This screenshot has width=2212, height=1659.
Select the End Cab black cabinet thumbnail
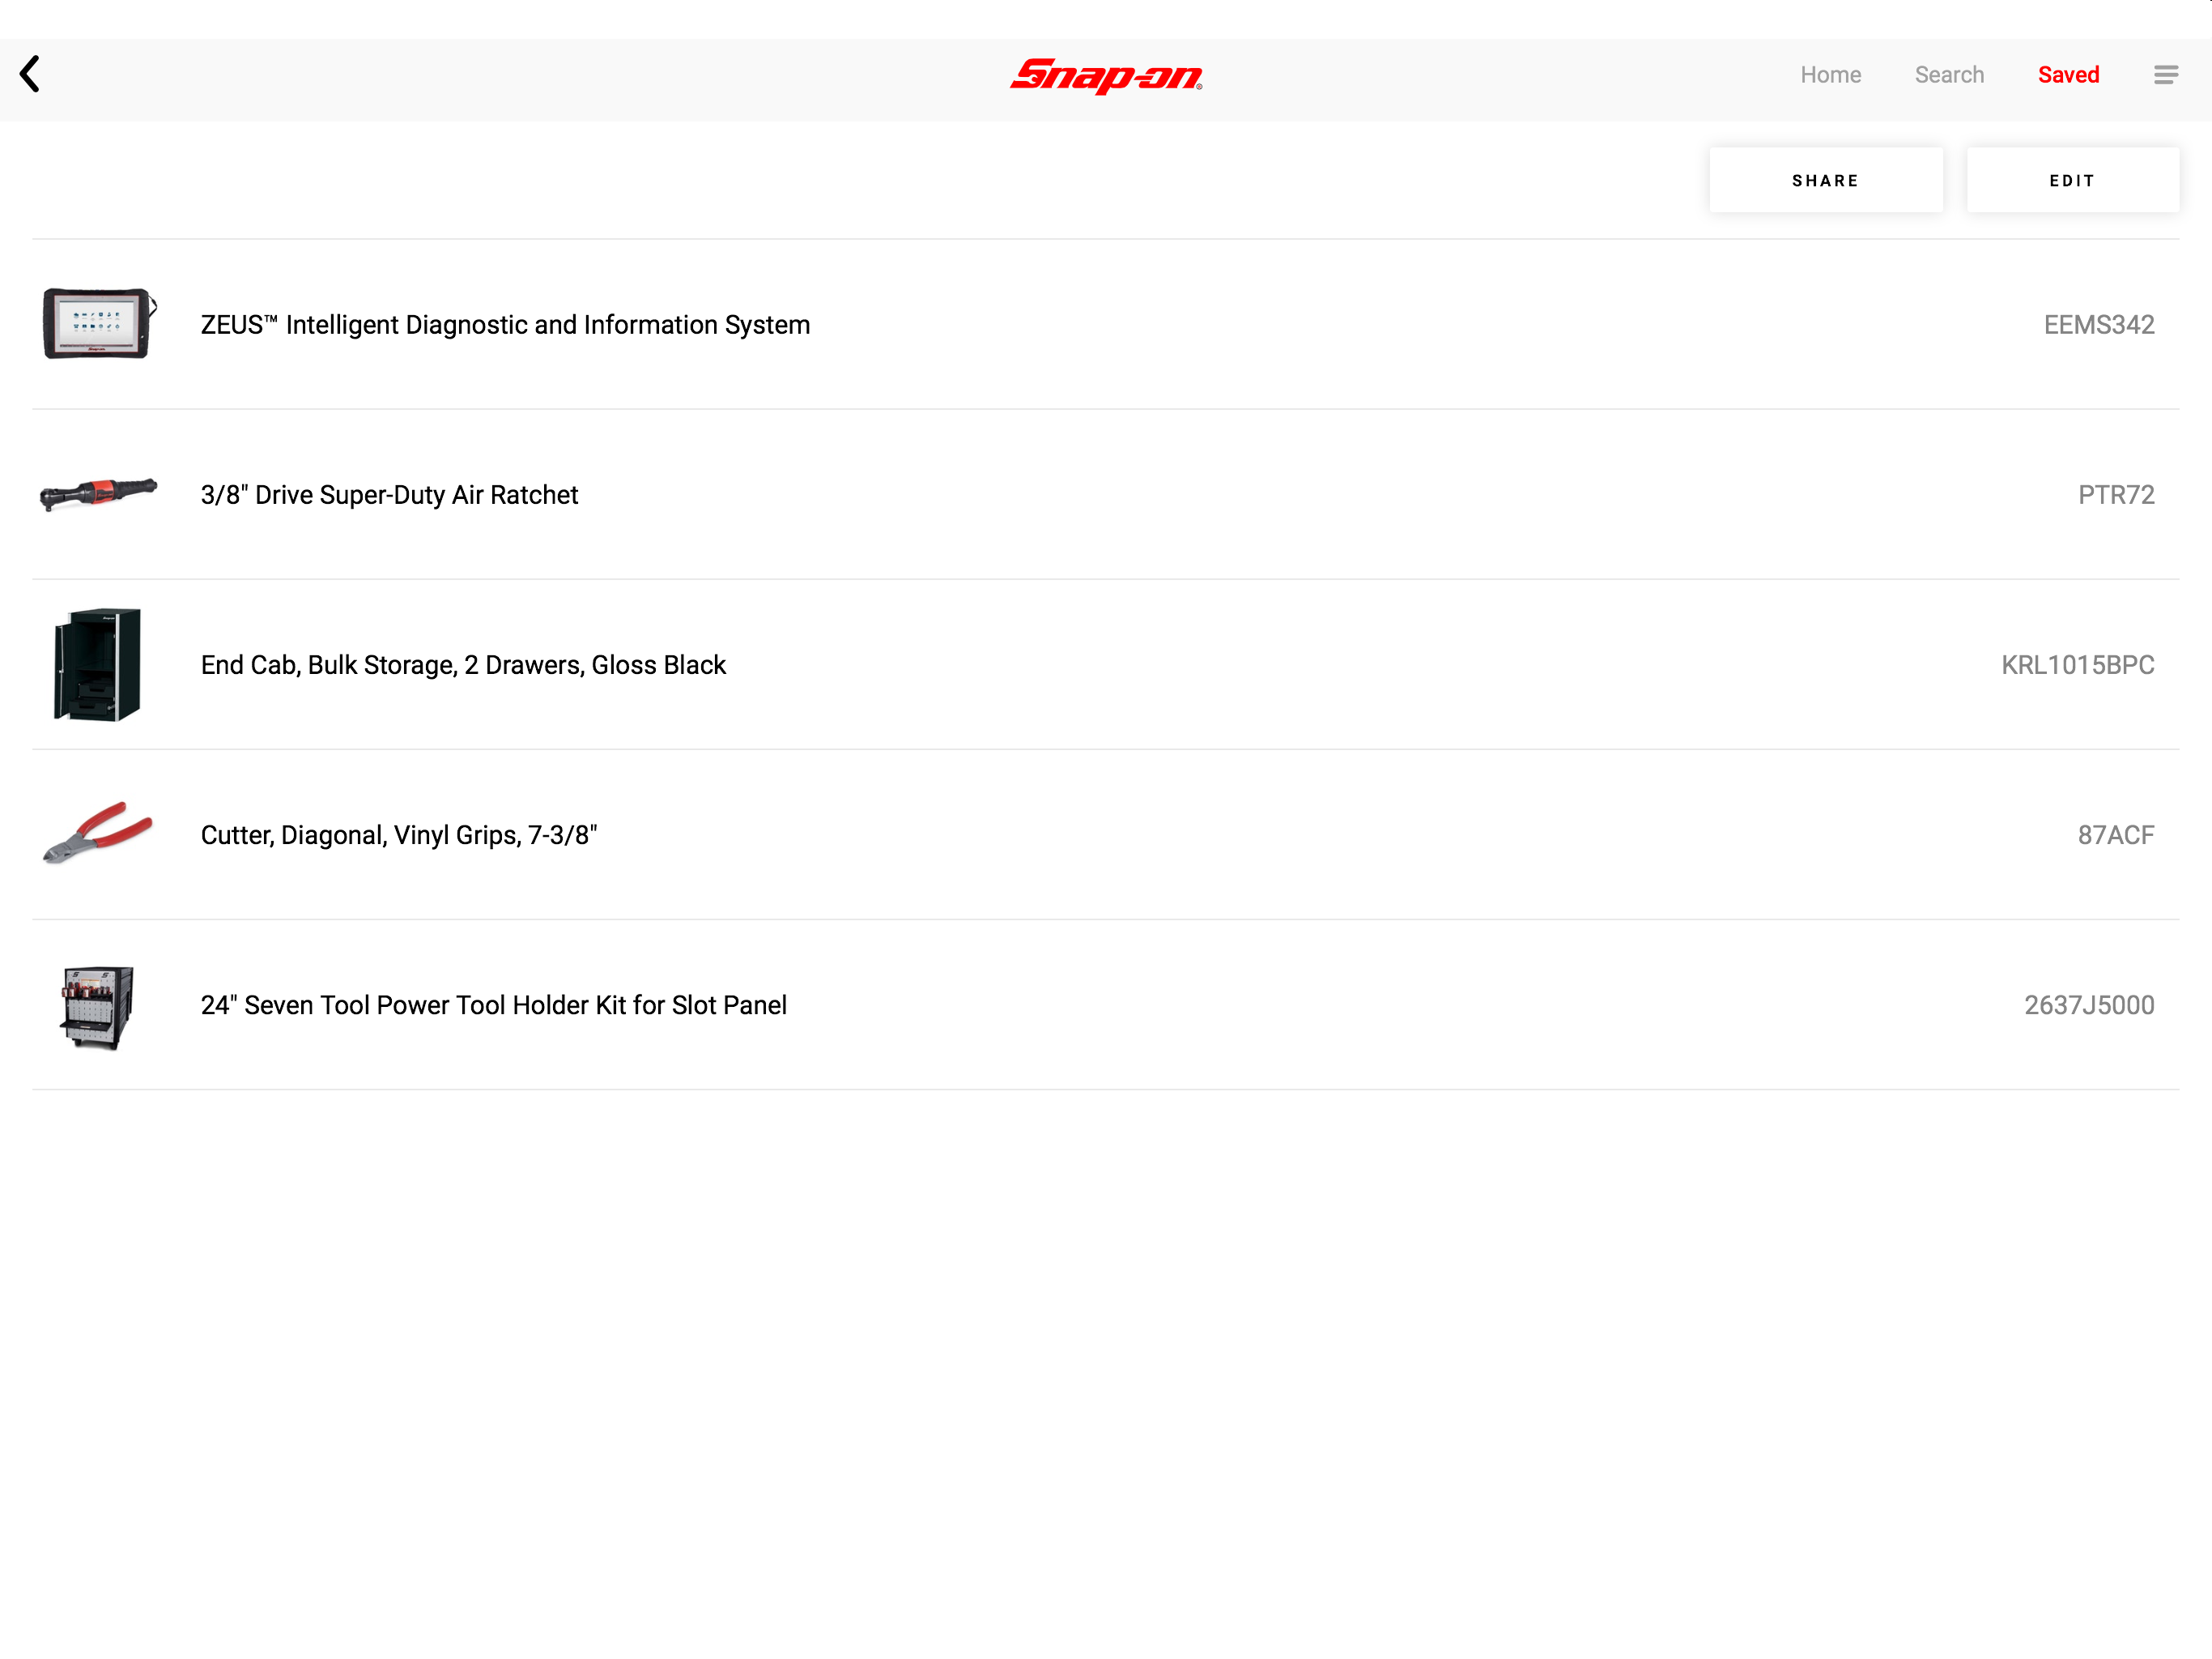(x=98, y=664)
